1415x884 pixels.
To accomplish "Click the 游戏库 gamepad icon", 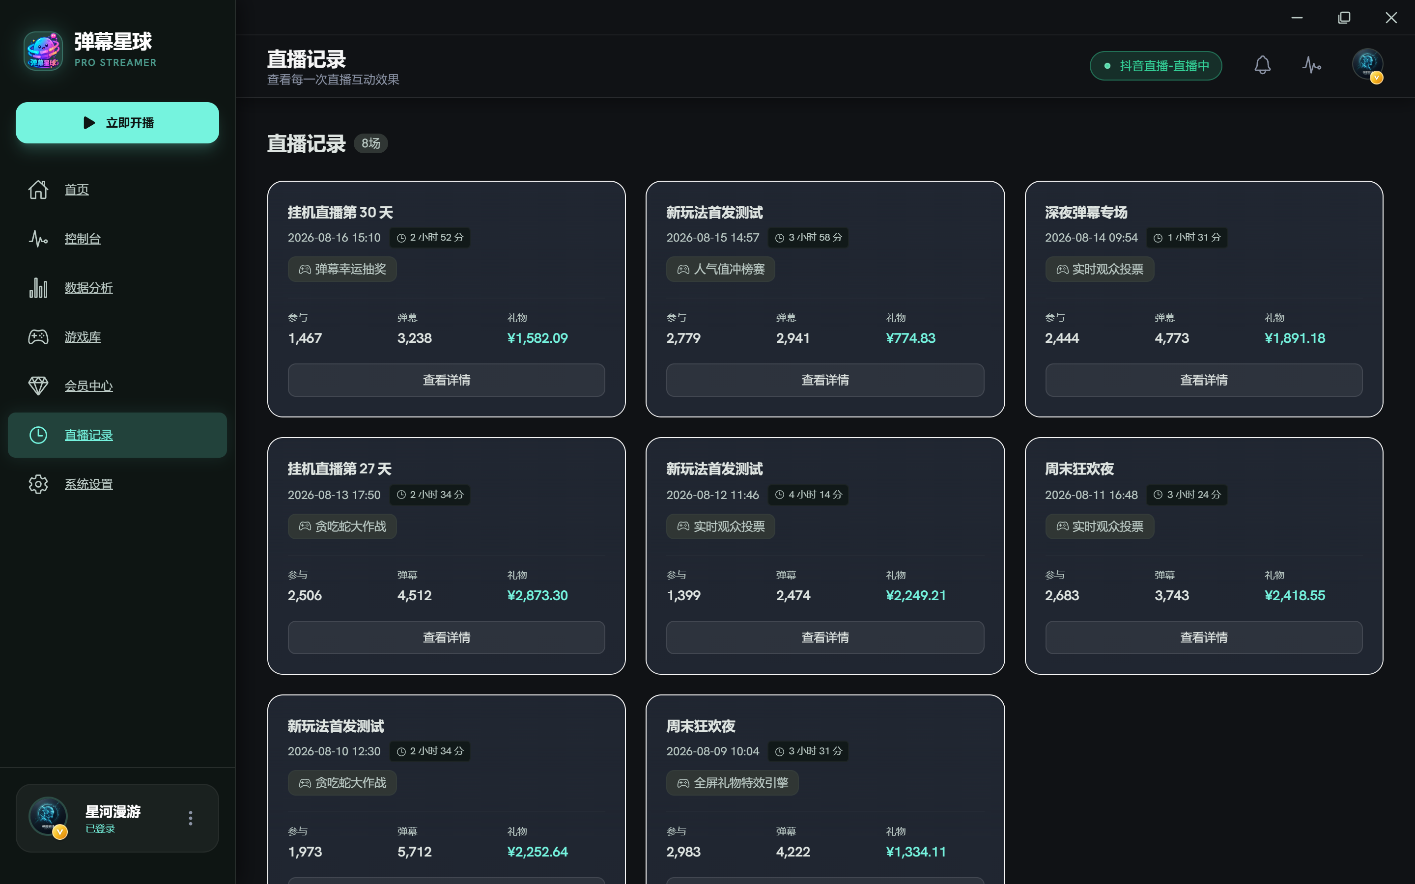I will point(38,337).
